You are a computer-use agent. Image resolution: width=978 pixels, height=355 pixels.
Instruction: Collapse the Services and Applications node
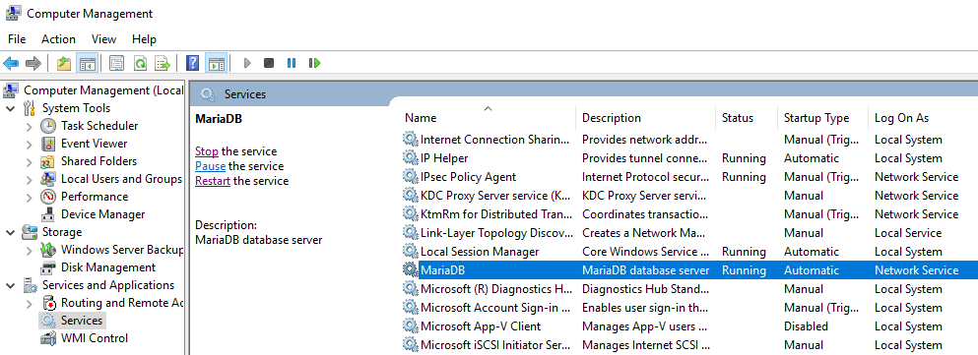[11, 286]
